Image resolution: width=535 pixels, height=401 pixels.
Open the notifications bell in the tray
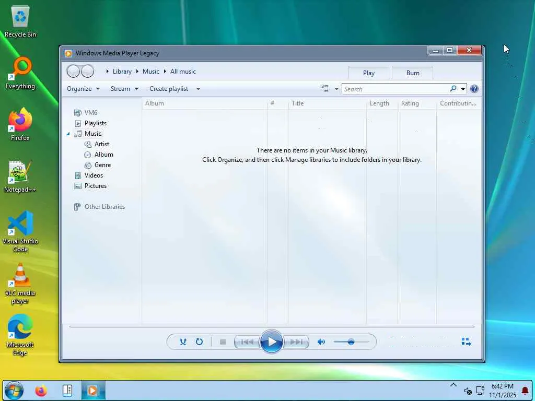click(525, 391)
